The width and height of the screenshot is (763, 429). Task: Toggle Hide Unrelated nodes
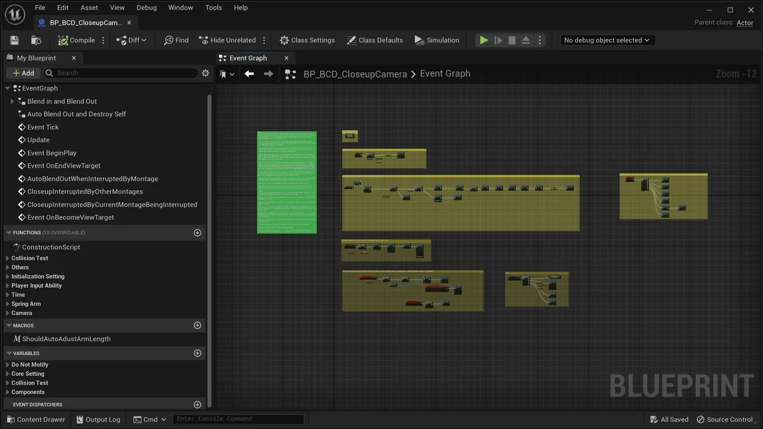pyautogui.click(x=227, y=41)
